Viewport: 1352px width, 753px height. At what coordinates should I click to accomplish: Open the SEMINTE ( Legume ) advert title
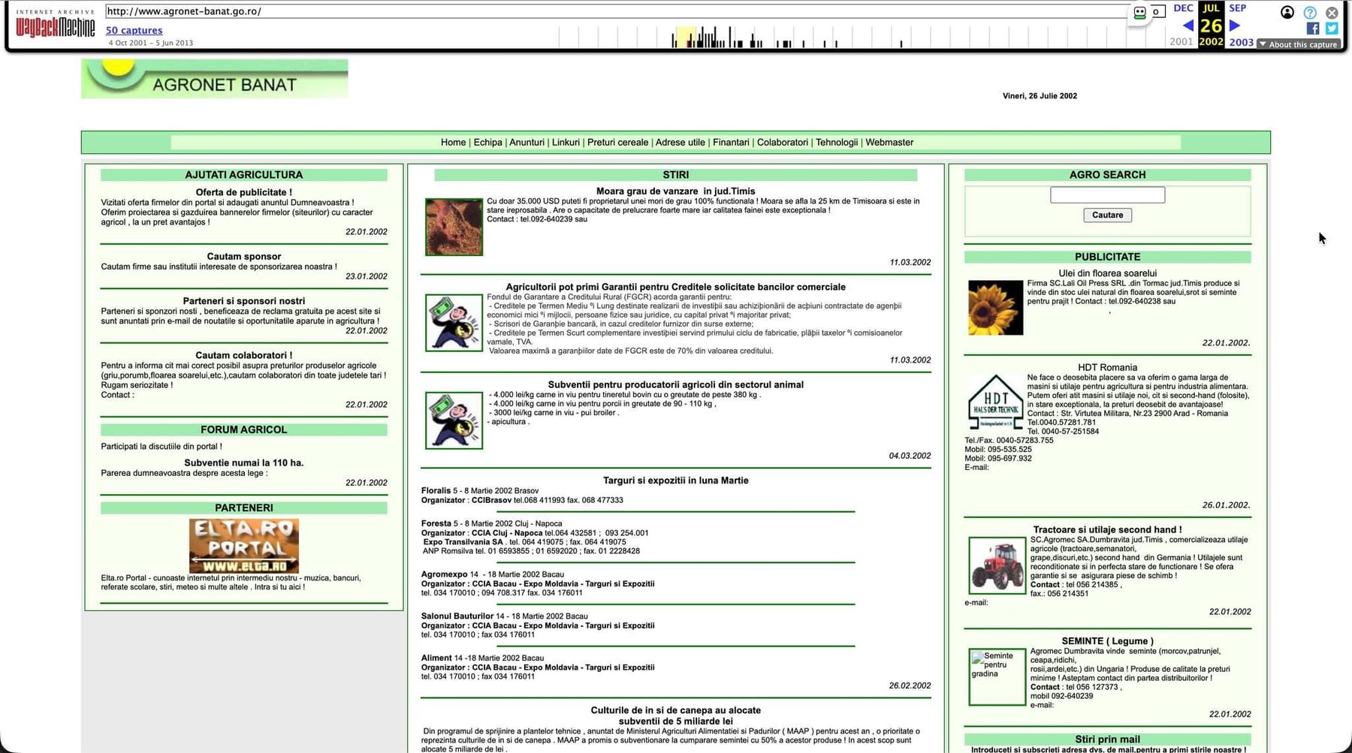1107,641
